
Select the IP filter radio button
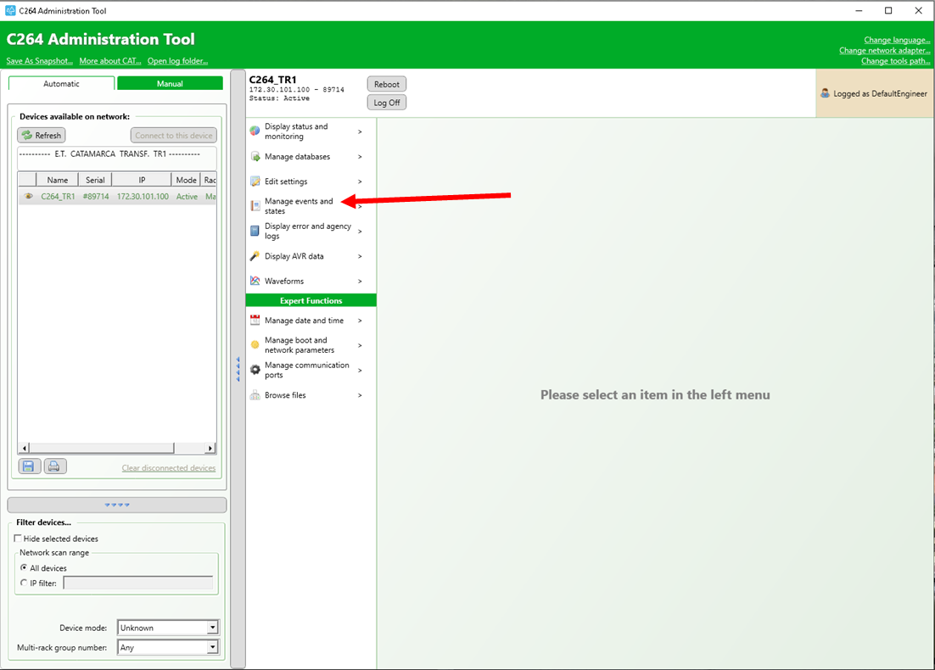pos(24,583)
